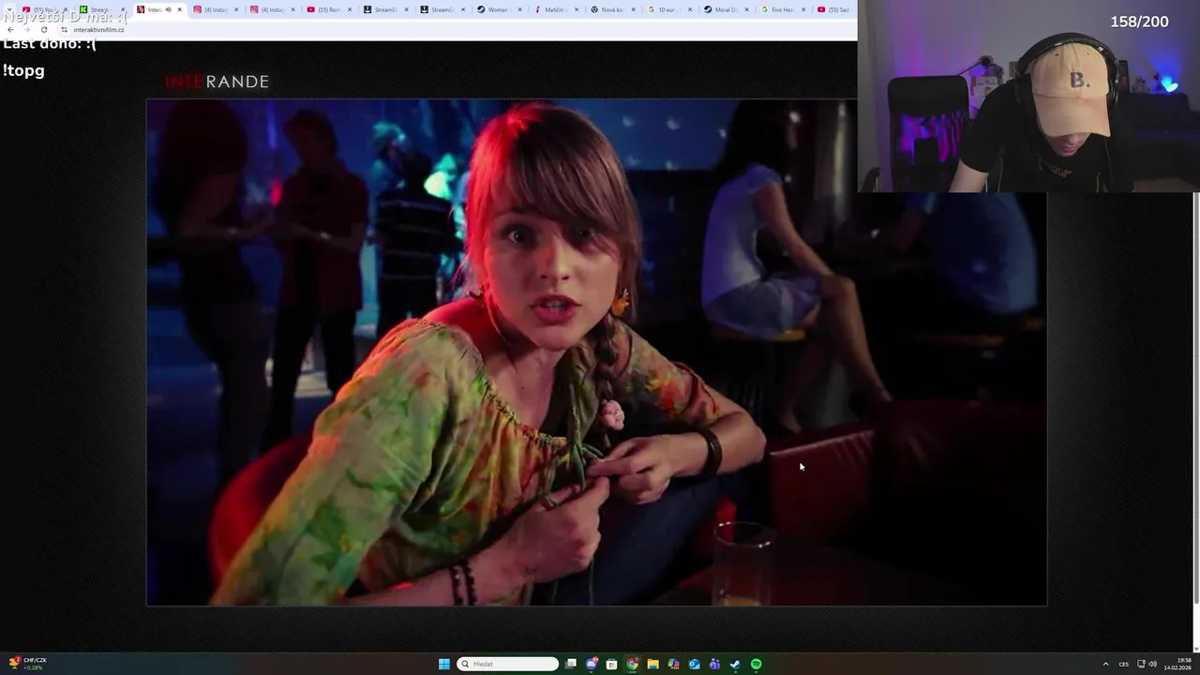
Task: Click the interactive film video frame
Action: [596, 352]
